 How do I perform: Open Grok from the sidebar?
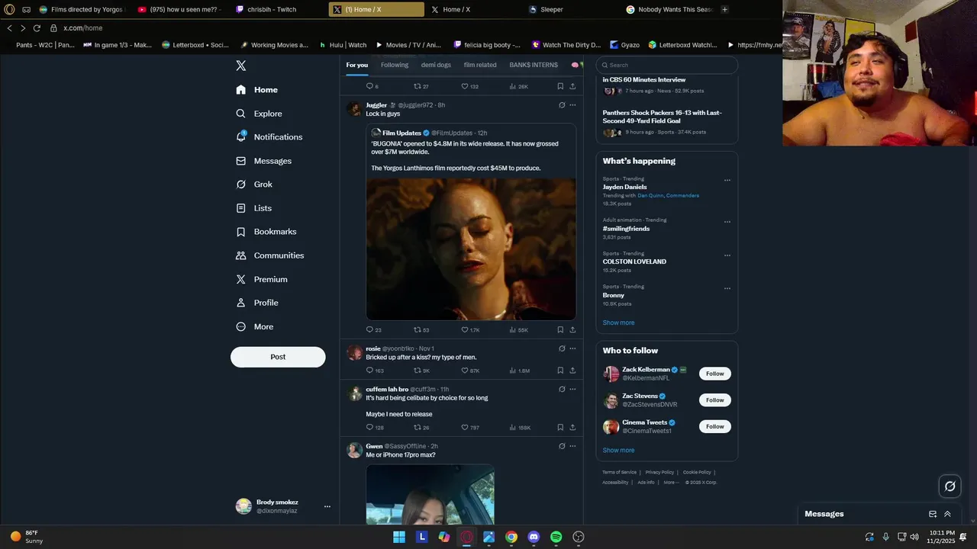[254, 185]
